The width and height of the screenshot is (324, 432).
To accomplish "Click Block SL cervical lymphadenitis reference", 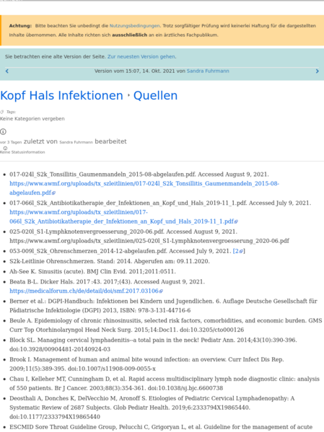I will (x=153, y=345).
